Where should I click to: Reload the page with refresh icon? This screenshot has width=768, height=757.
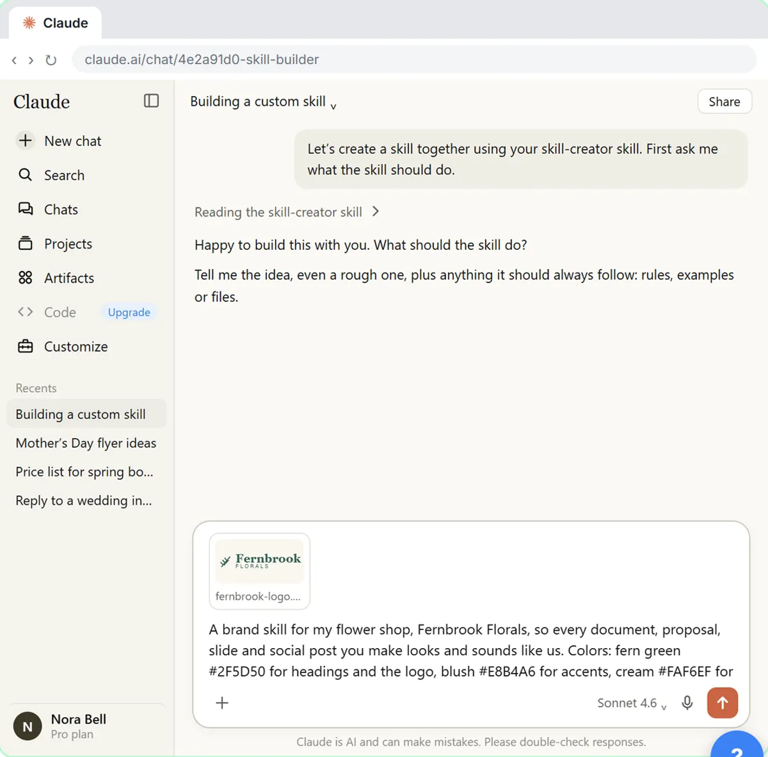click(51, 60)
